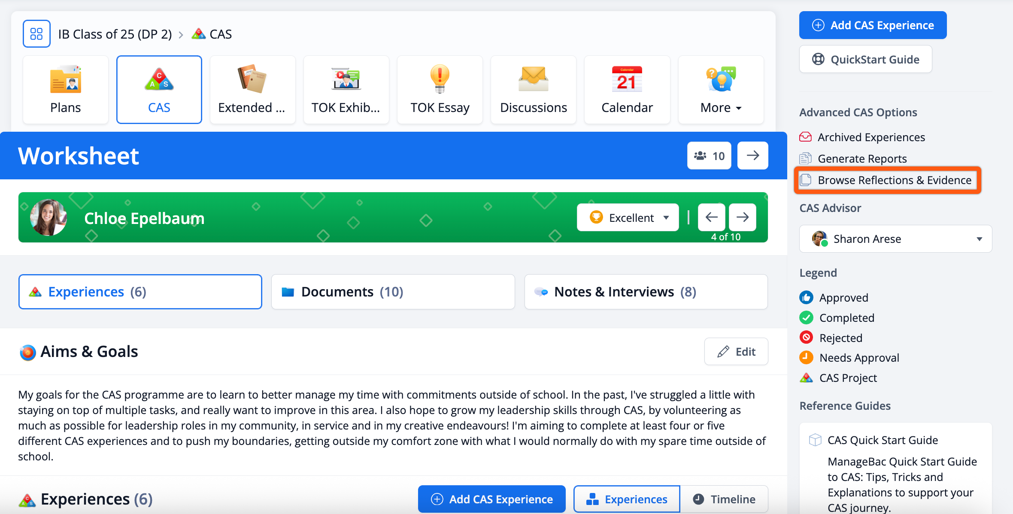The image size is (1013, 514).
Task: Edit the Aims & Goals section
Action: 736,352
